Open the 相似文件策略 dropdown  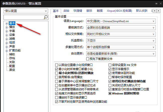click(121, 34)
